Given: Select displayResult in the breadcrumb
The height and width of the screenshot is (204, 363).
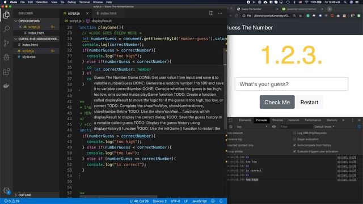Looking at the screenshot, I should 102,21.
